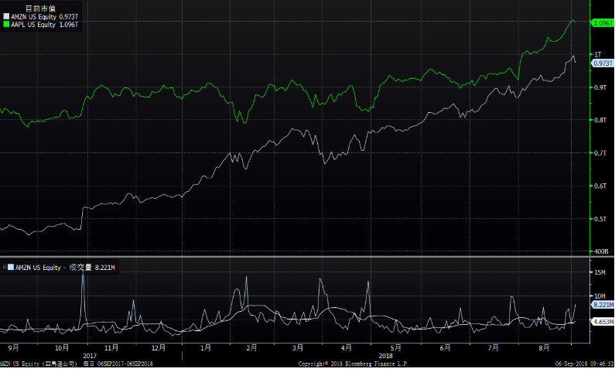Click the 2017 year label

[x=90, y=356]
